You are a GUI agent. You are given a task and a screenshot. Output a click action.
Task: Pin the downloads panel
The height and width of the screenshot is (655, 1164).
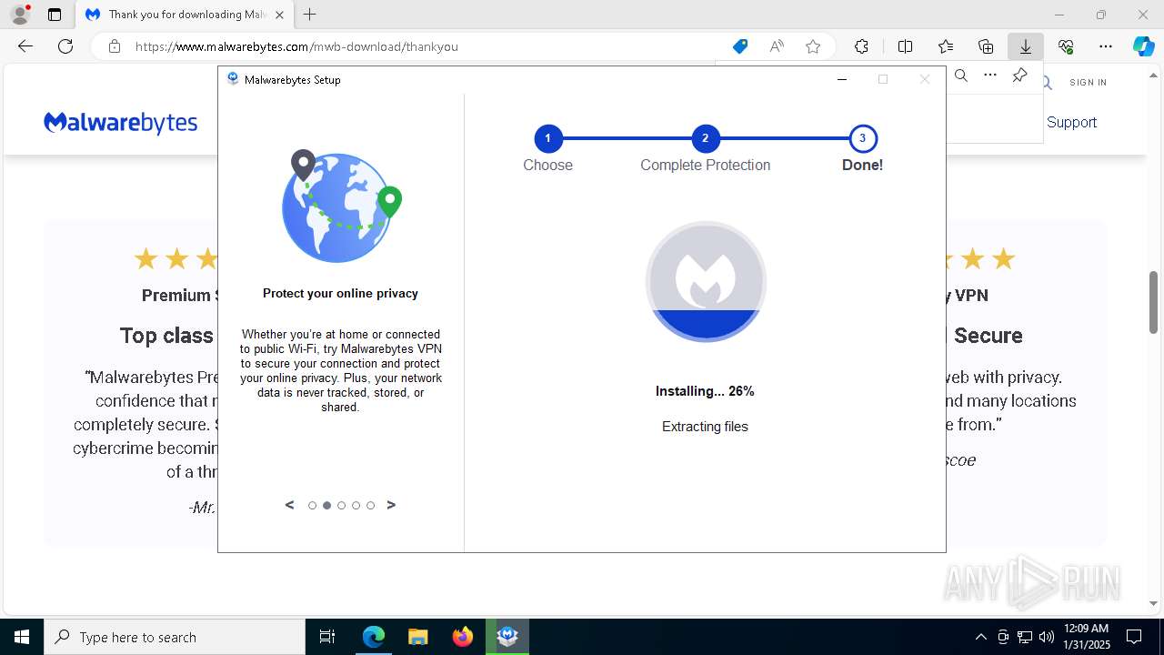[1019, 76]
